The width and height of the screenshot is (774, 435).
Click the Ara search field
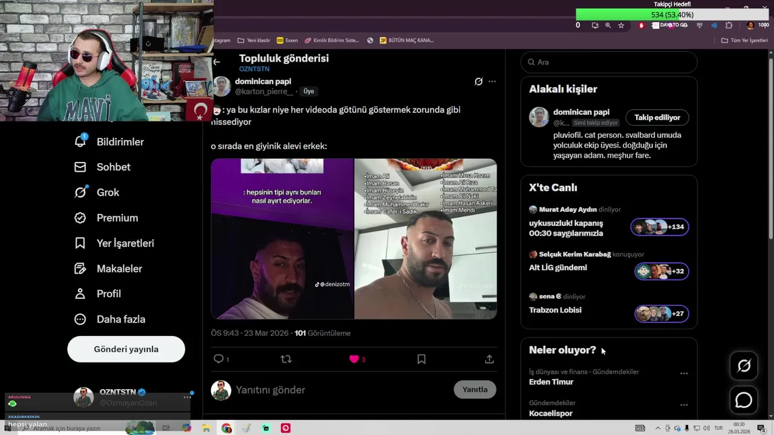click(609, 62)
